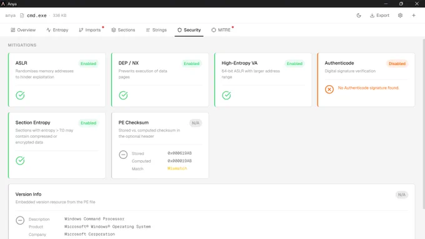Click the Section Entropy title
The image size is (425, 239).
pos(32,123)
